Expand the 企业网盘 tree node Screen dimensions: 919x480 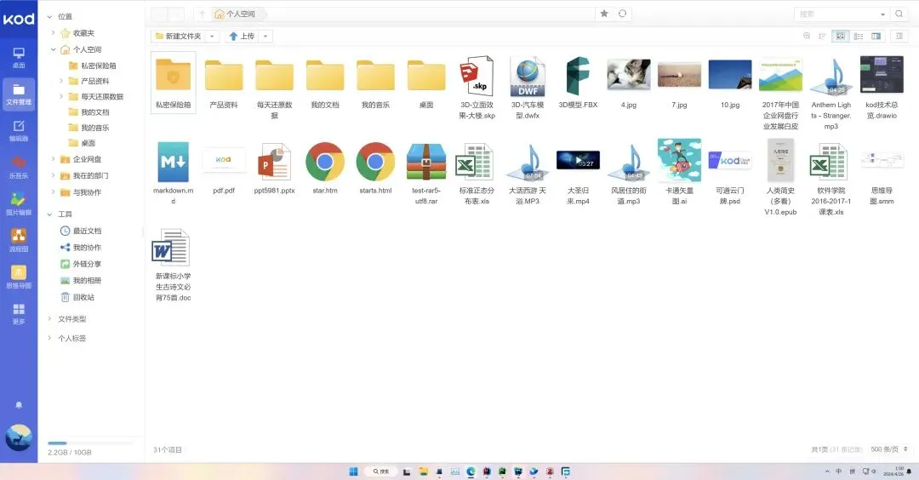54,159
